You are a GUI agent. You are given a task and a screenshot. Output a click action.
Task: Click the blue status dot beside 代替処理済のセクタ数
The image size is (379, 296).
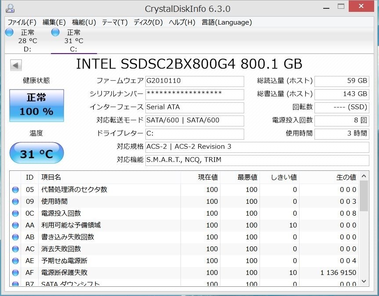tap(15, 189)
